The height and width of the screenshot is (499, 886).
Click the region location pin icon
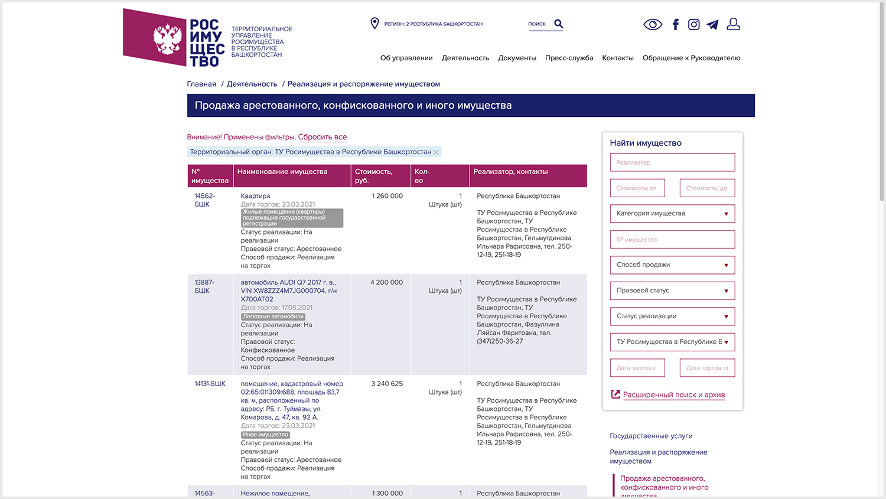coord(374,24)
